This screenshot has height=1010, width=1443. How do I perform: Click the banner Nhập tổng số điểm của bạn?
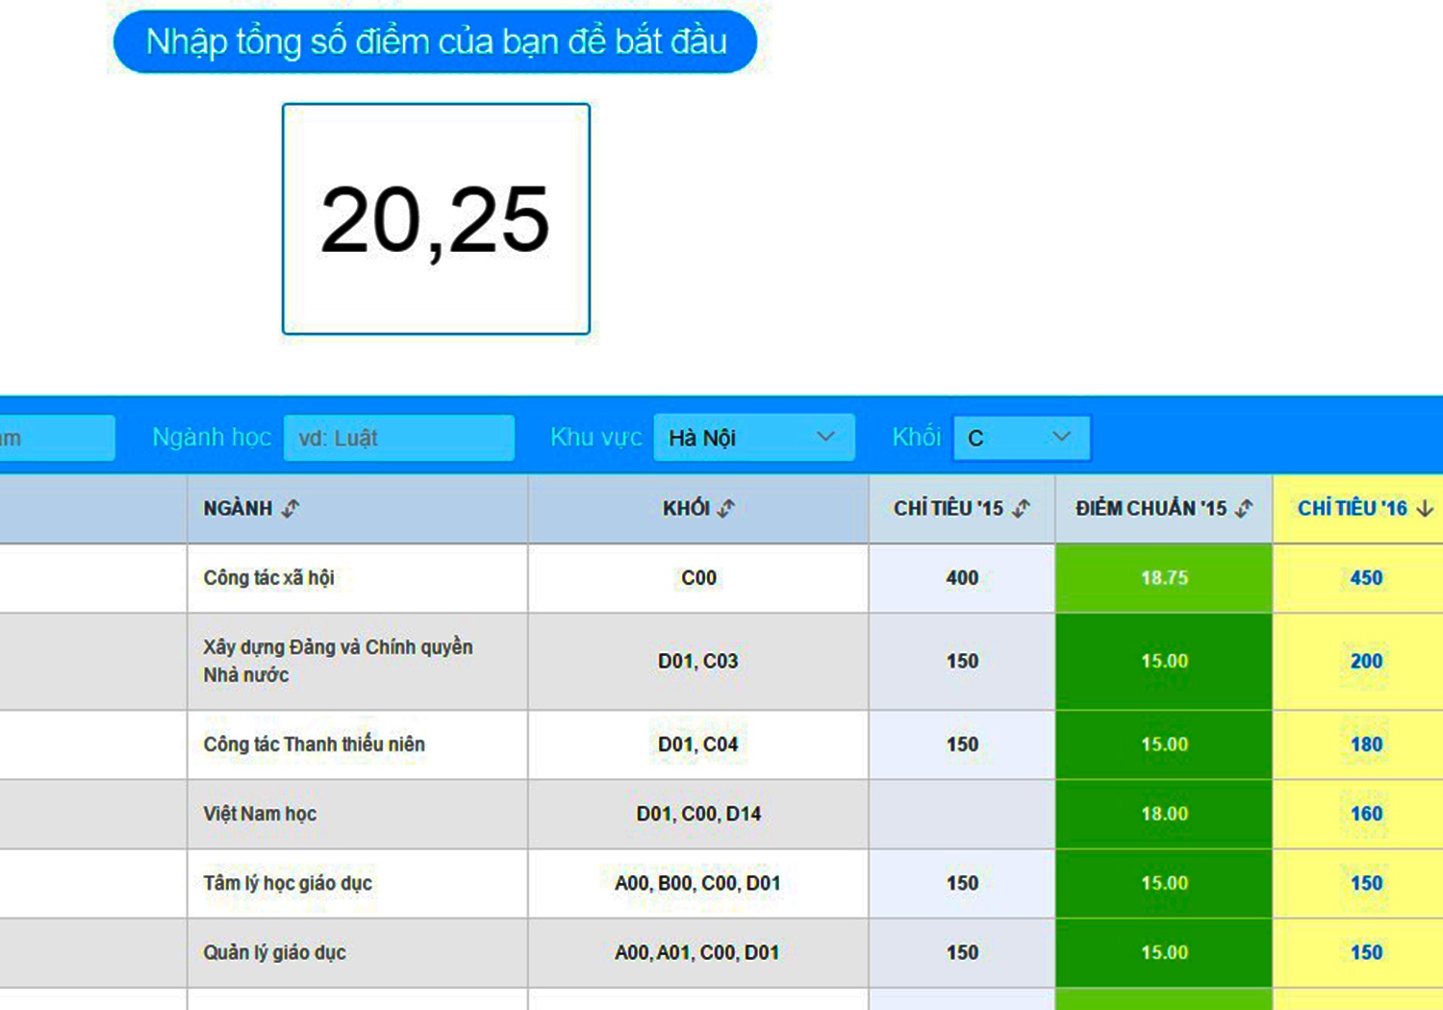[x=435, y=40]
